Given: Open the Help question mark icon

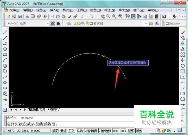Looking at the screenshot, I should click(164, 16).
